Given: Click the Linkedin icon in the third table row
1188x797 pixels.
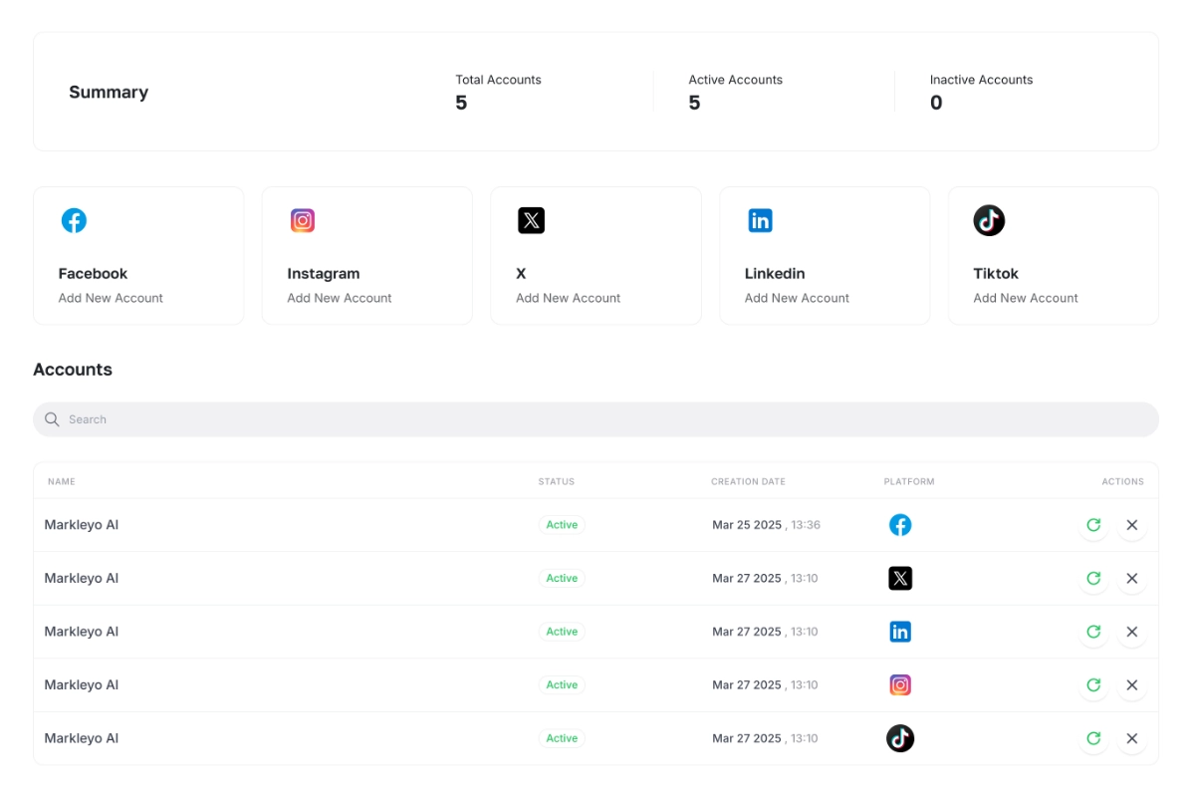Looking at the screenshot, I should 900,631.
